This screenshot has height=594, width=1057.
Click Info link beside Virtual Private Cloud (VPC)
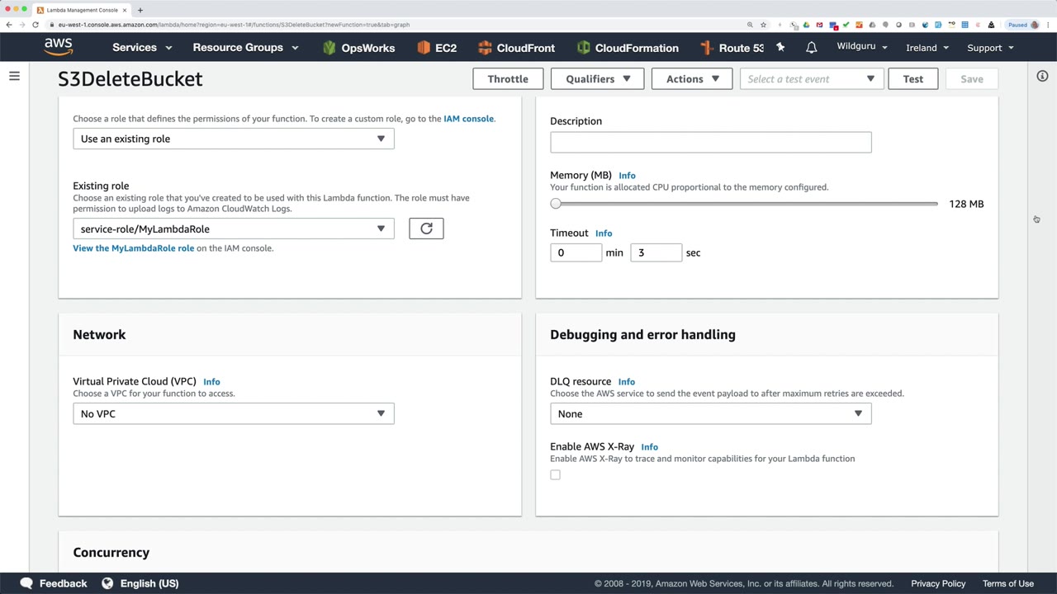(211, 382)
